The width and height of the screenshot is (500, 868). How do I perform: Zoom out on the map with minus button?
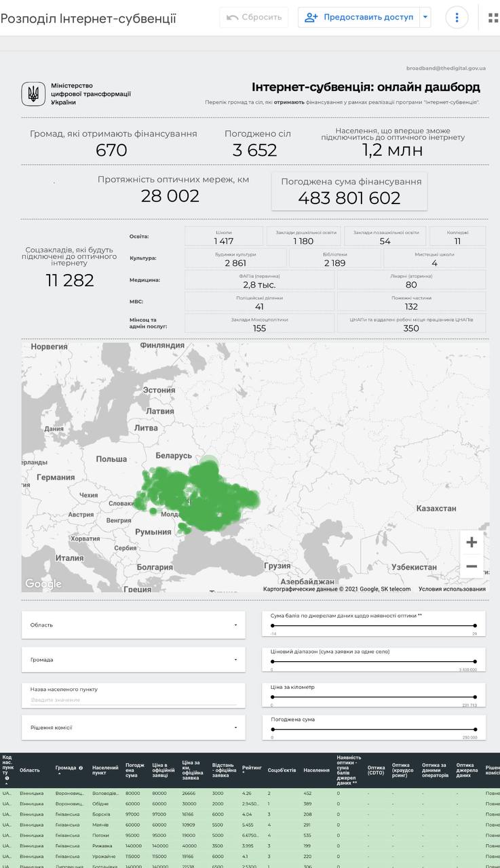pyautogui.click(x=472, y=566)
